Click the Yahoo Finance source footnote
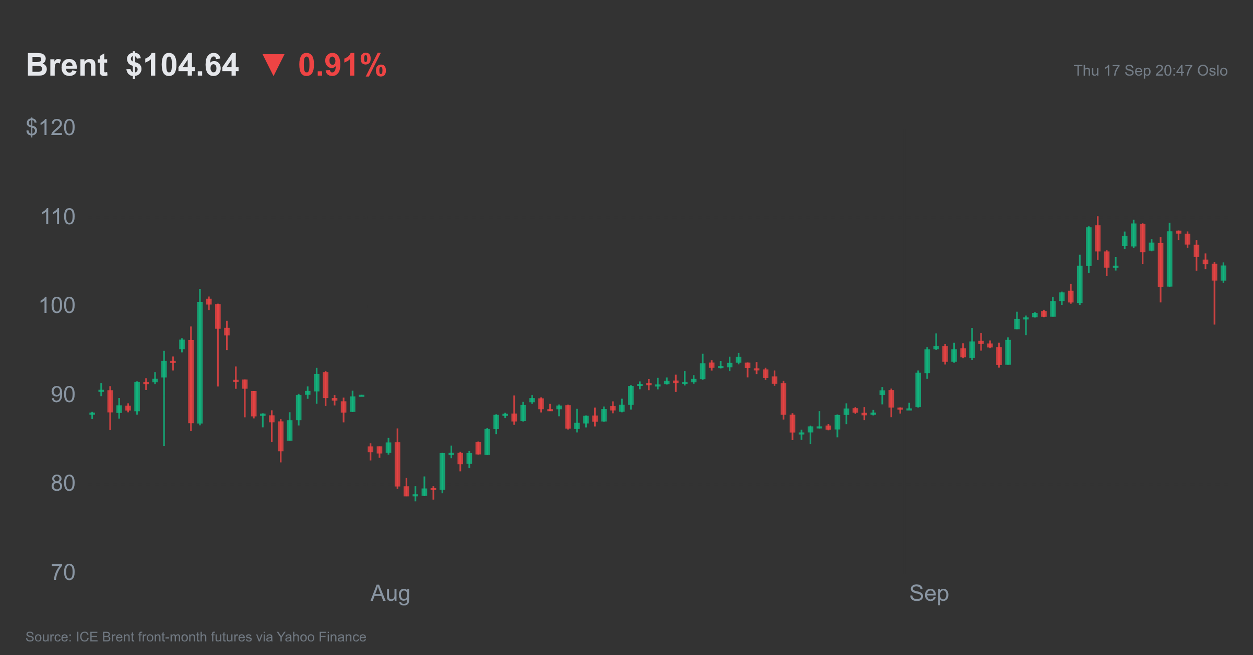The image size is (1253, 655). click(x=196, y=637)
